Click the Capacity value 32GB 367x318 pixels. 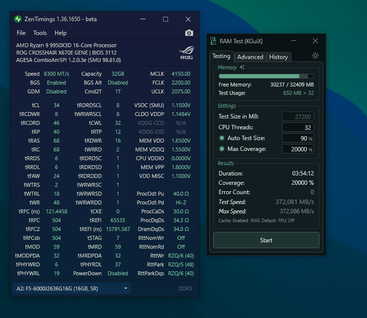(118, 74)
